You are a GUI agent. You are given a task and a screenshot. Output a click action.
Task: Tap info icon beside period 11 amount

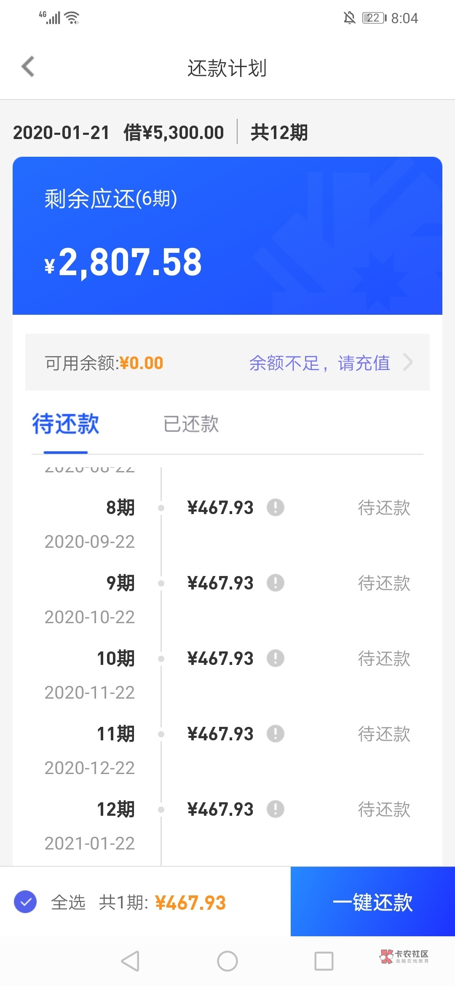[x=276, y=734]
